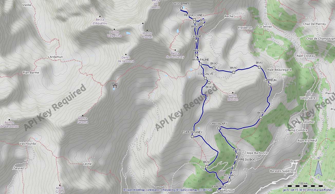Select the PRE DU BOIS waypoint
Screen dimensions: 335x194
point(236,160)
